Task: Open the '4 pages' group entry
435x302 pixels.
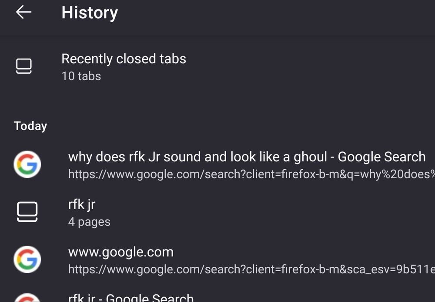Action: point(89,221)
